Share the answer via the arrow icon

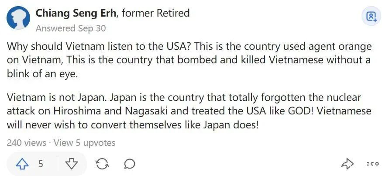347,164
